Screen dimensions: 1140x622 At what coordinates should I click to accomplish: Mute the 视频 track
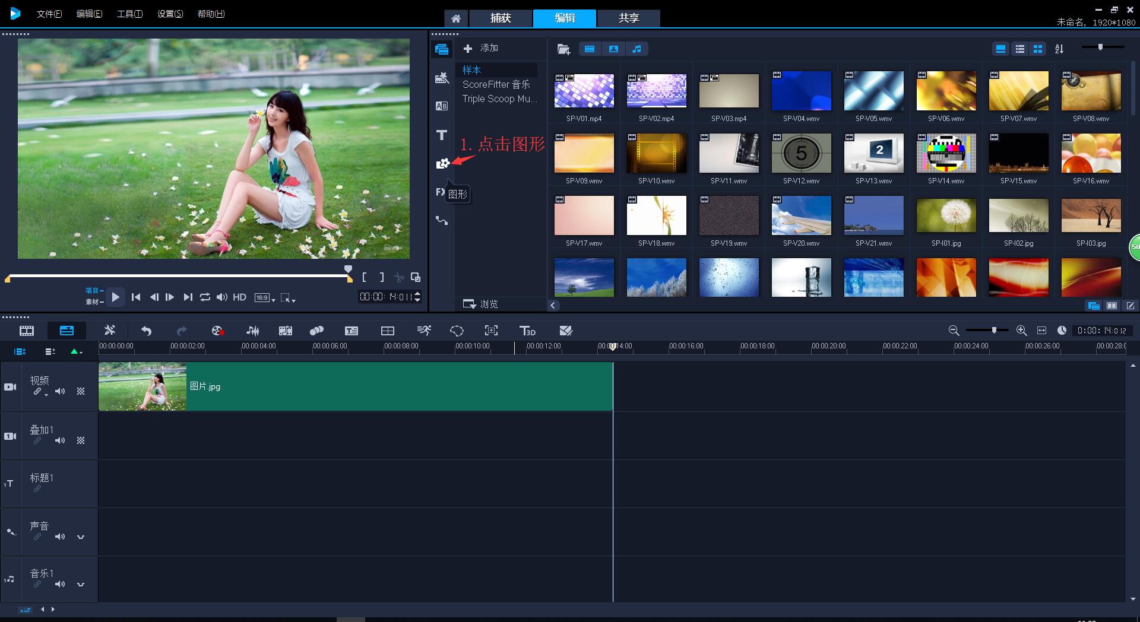click(60, 391)
